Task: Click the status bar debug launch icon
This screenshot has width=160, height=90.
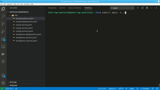Action: 16,88
